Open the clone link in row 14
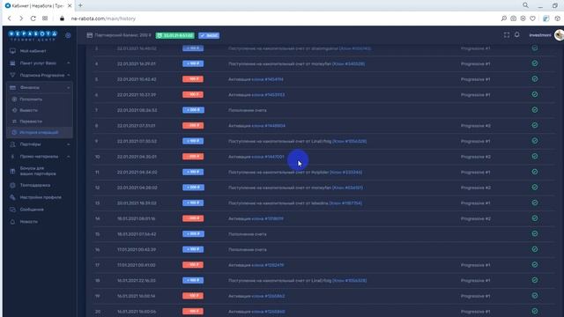This screenshot has width=564, height=317. pos(268,218)
